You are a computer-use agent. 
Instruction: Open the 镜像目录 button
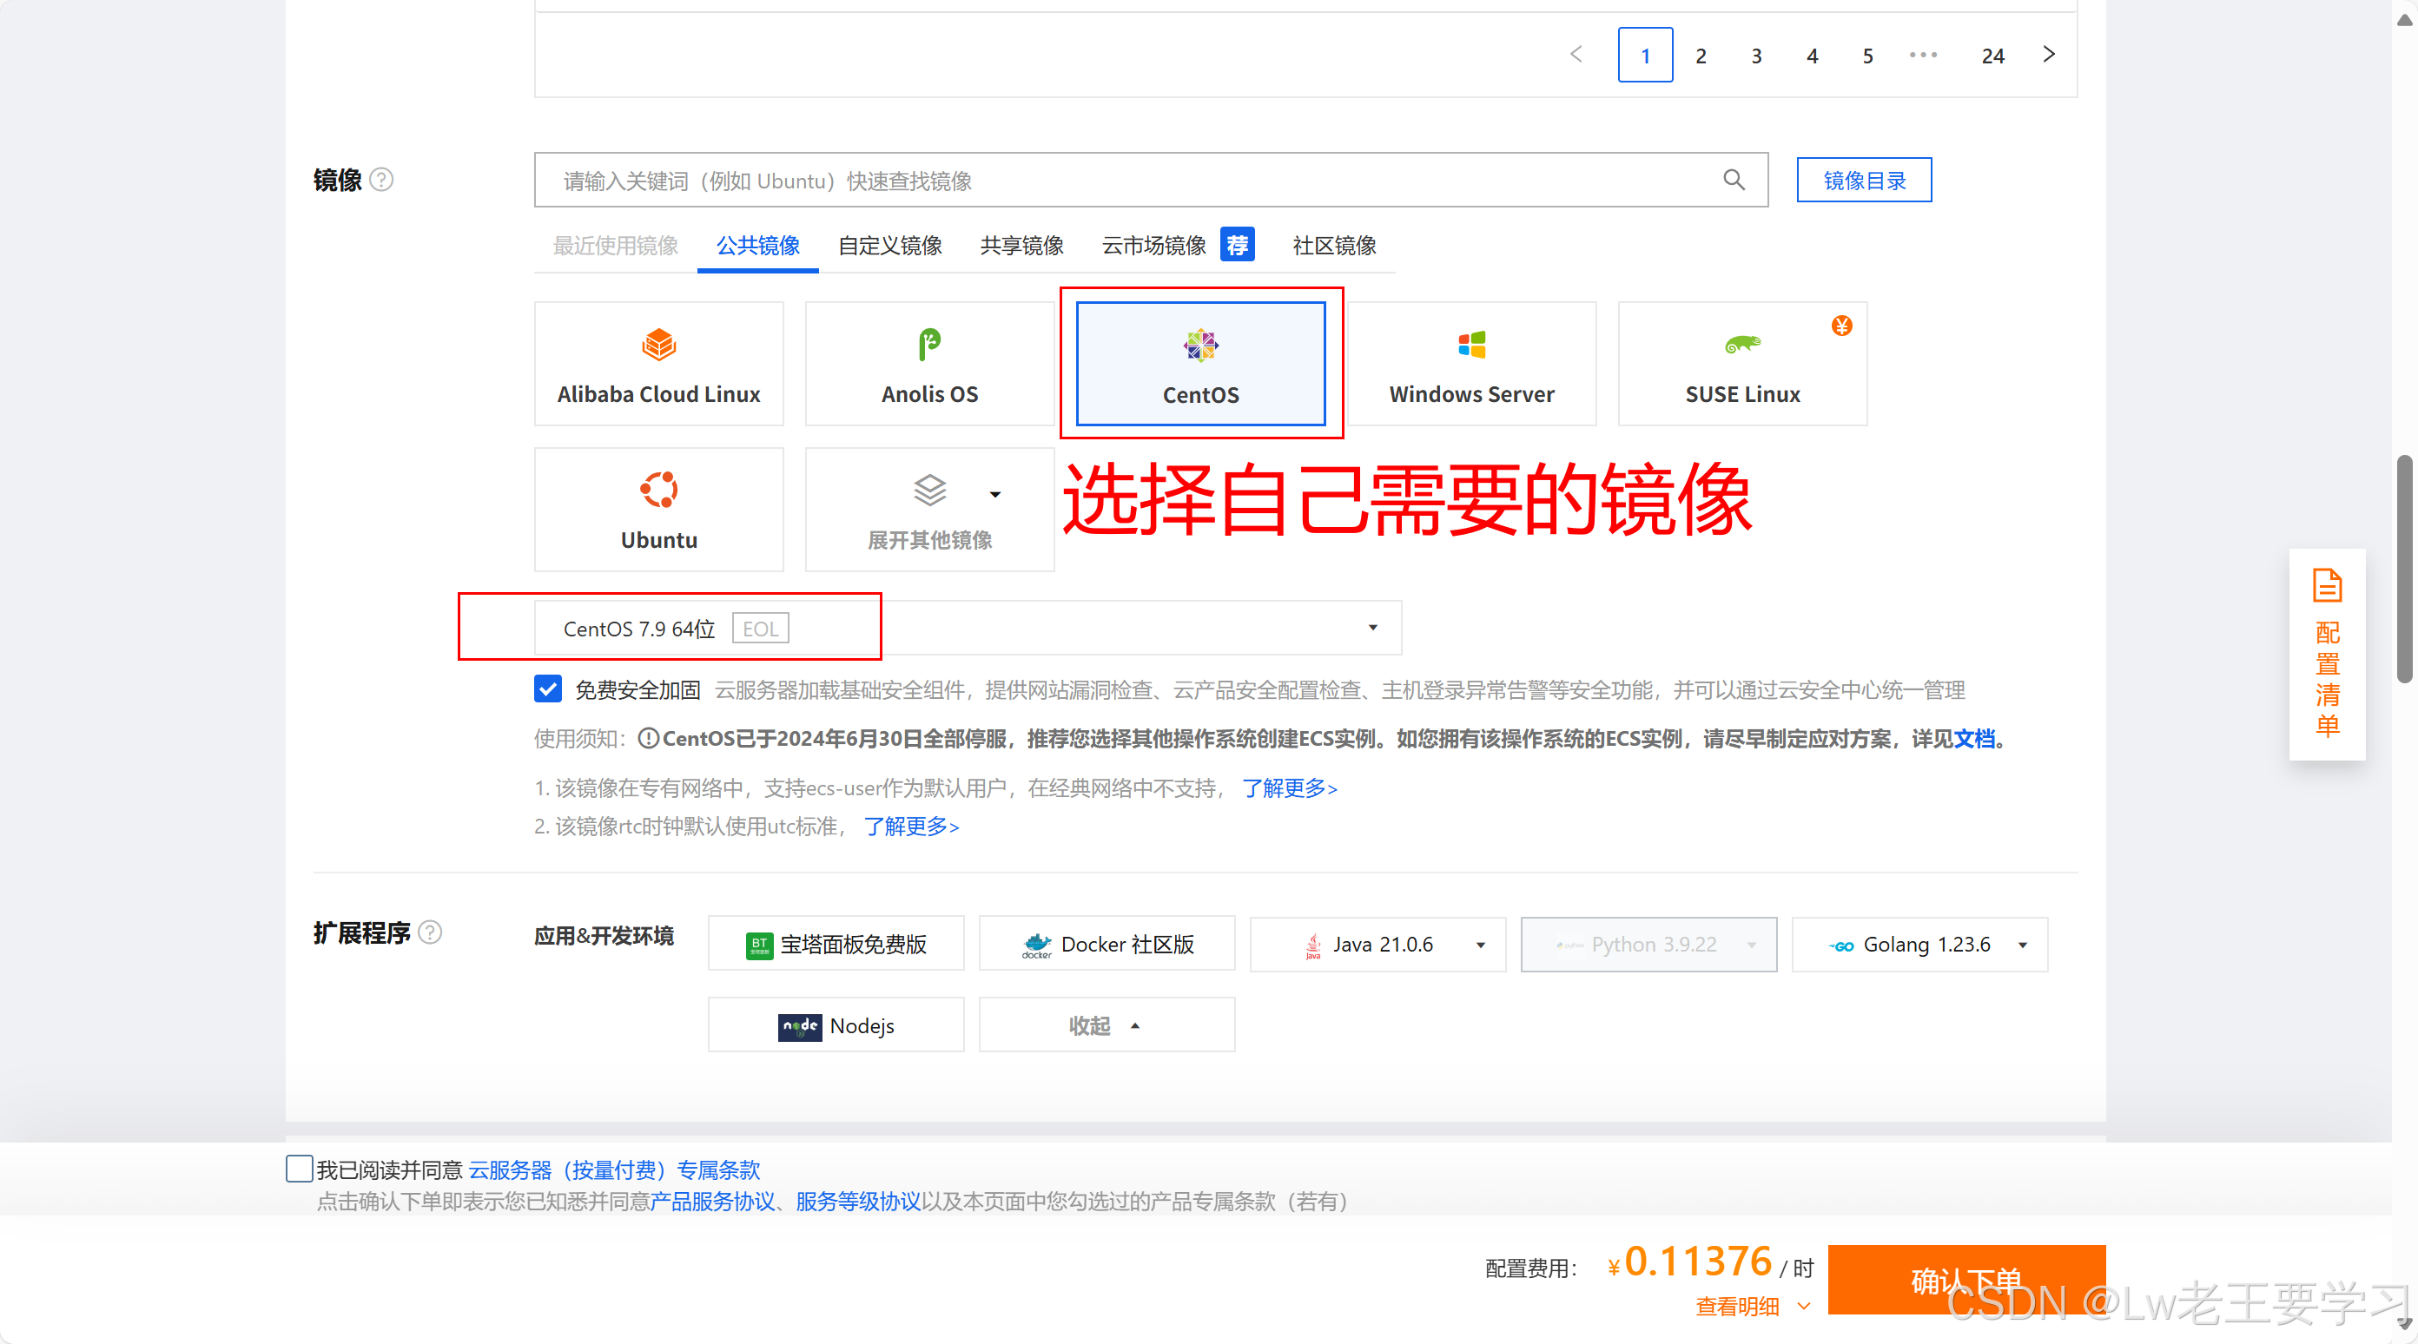click(x=1864, y=179)
